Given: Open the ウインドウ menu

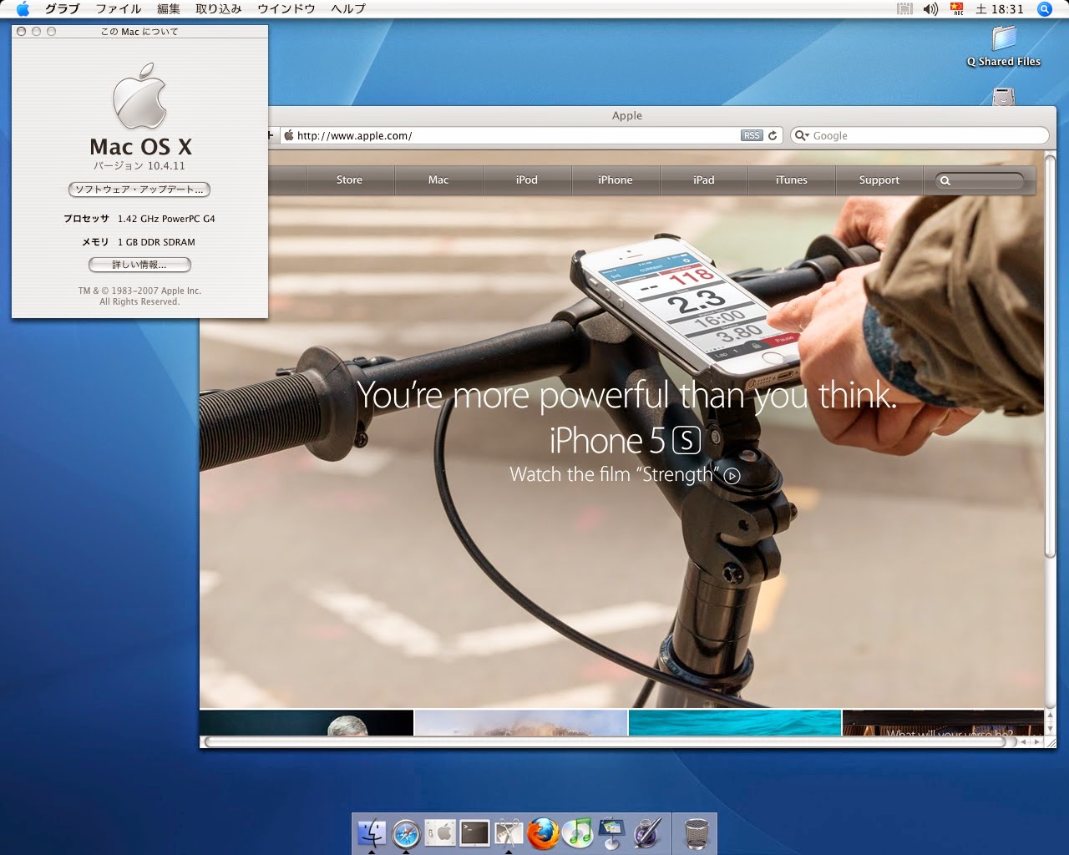Looking at the screenshot, I should coord(286,8).
